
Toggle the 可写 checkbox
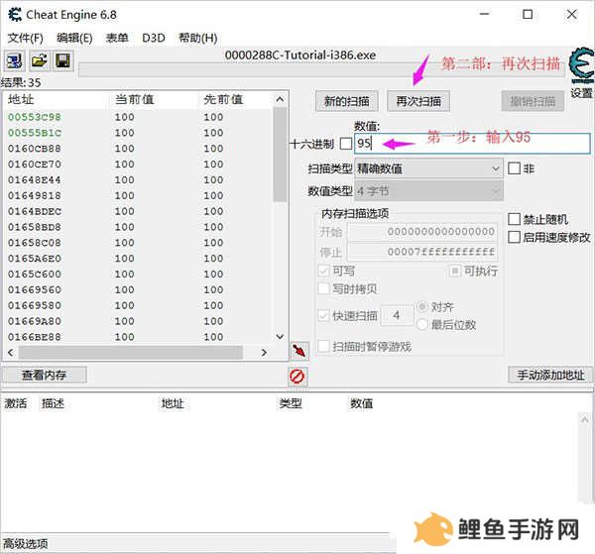click(x=323, y=272)
